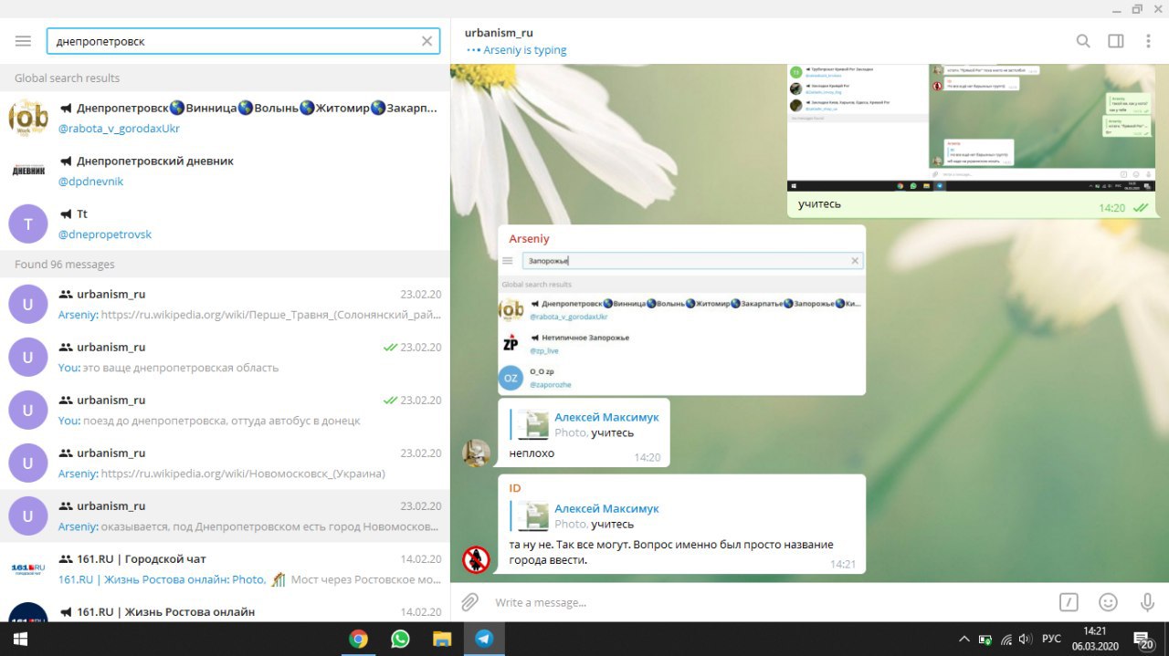This screenshot has width=1169, height=656.
Task: Open message это ваще днепропетровская область
Action: (x=225, y=358)
